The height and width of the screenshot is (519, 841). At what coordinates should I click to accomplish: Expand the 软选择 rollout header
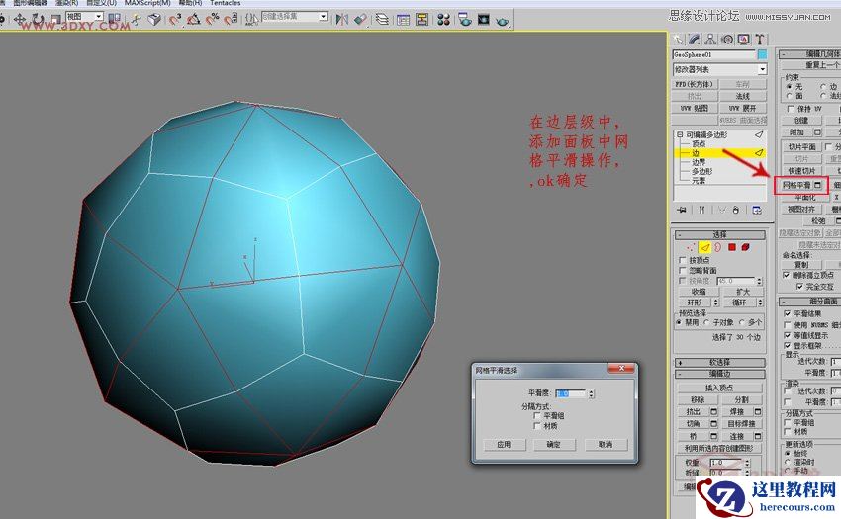[x=719, y=363]
